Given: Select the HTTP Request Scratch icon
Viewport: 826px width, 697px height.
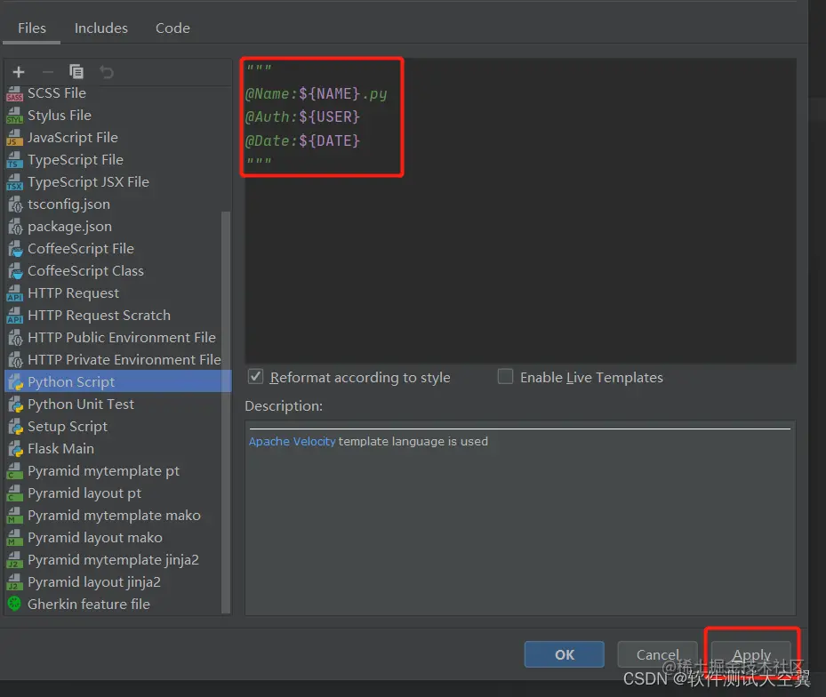Looking at the screenshot, I should (x=15, y=315).
